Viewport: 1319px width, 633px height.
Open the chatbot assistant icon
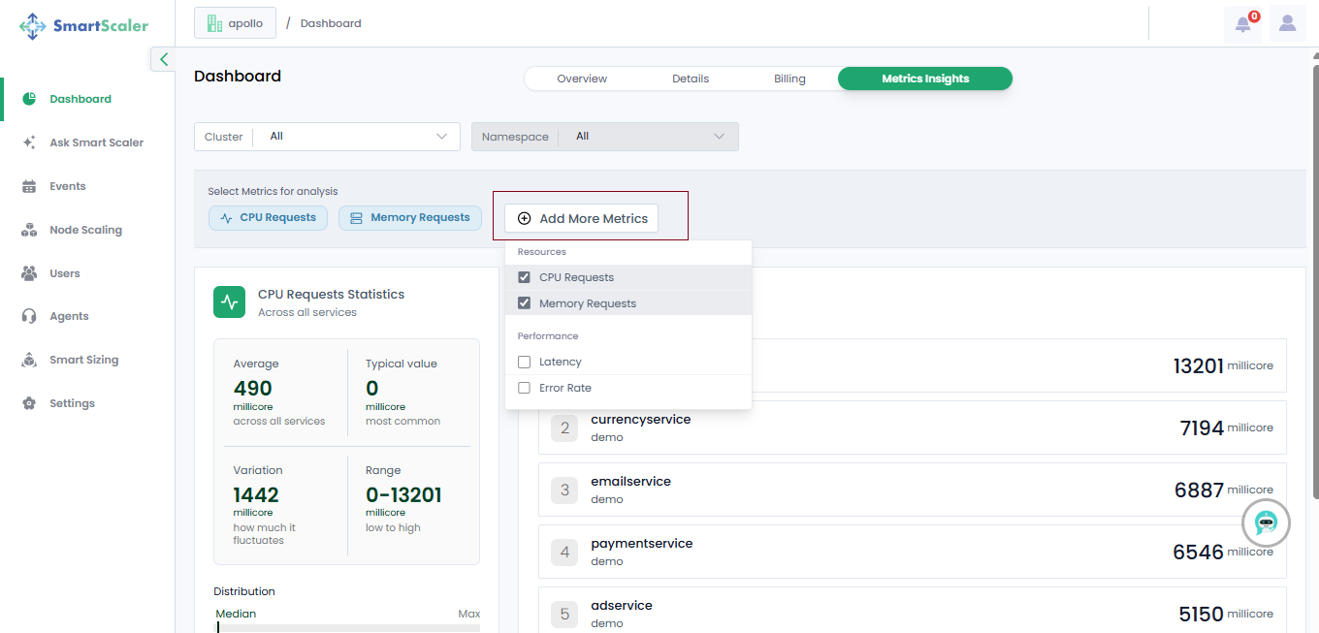pos(1266,523)
